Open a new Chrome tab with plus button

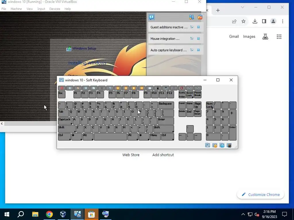coord(218,10)
